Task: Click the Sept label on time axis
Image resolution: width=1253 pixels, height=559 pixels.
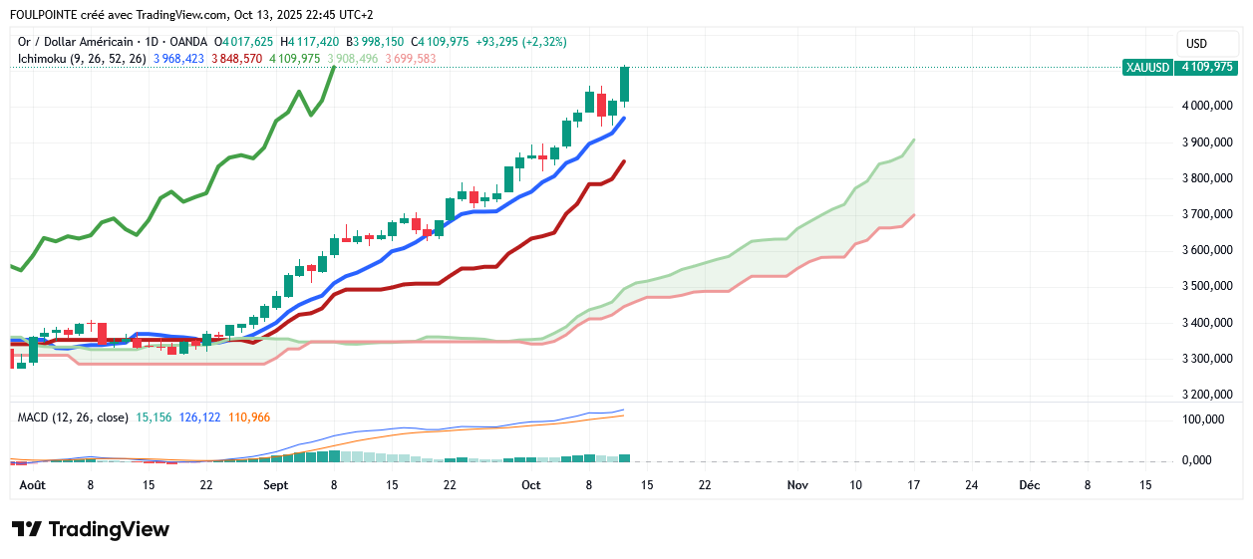Action: pyautogui.click(x=276, y=485)
